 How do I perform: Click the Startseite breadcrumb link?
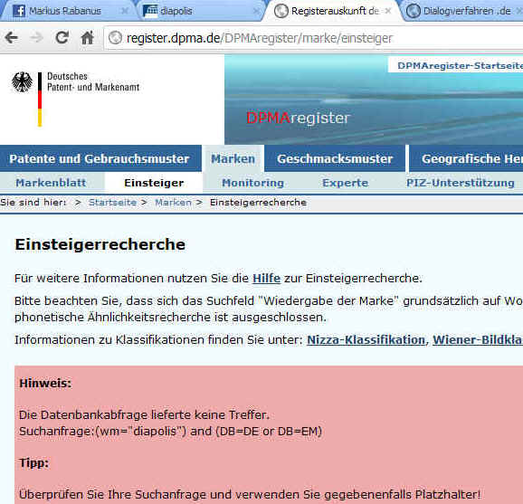[112, 203]
